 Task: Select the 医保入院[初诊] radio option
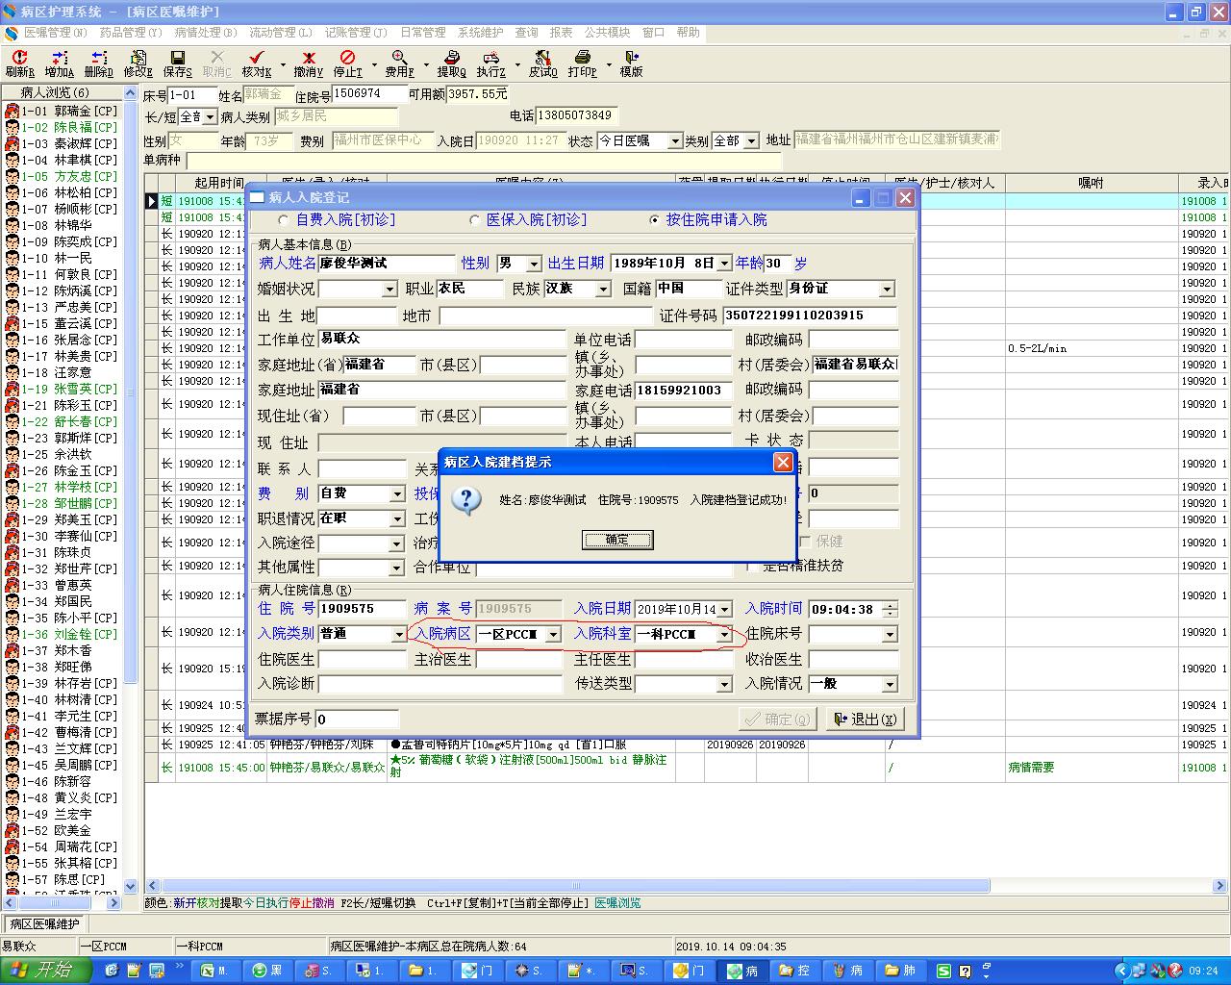click(474, 220)
